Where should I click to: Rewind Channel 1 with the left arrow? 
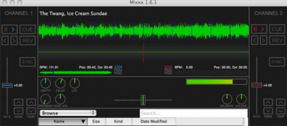click(x=5, y=41)
